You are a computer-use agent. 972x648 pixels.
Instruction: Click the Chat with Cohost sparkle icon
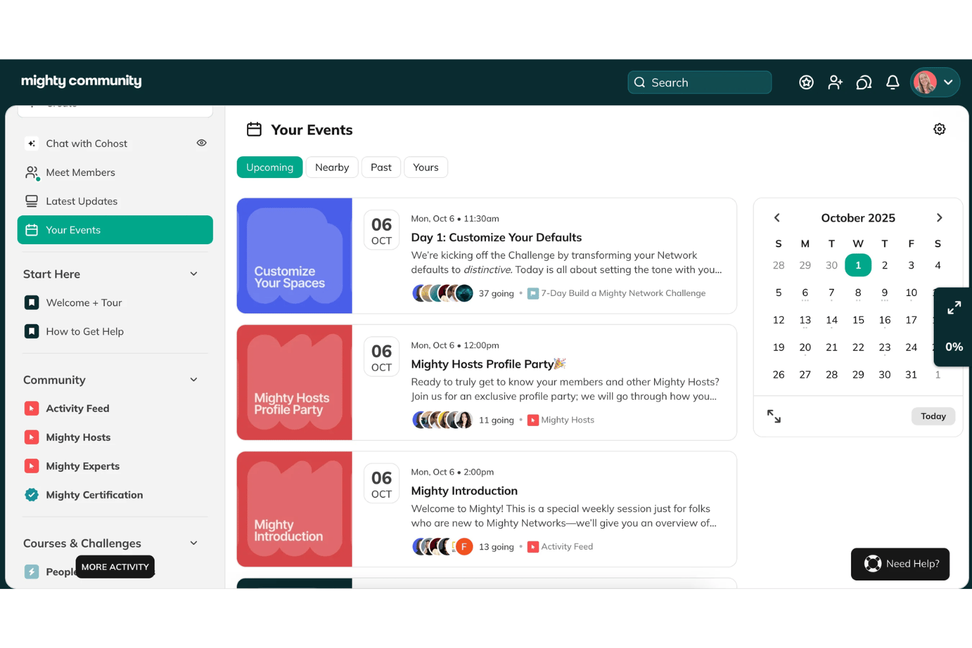[x=32, y=143]
